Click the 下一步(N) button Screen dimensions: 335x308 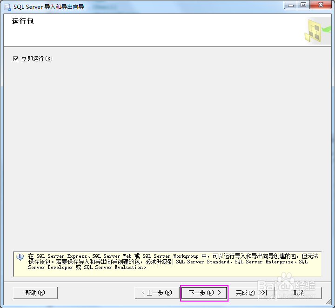click(x=204, y=293)
